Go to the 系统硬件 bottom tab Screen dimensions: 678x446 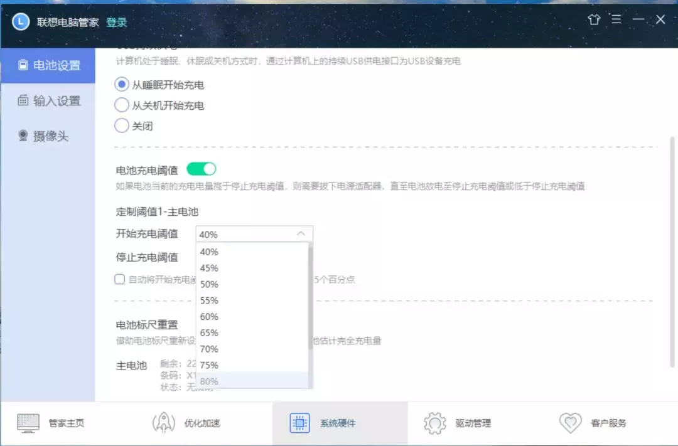[x=340, y=423]
